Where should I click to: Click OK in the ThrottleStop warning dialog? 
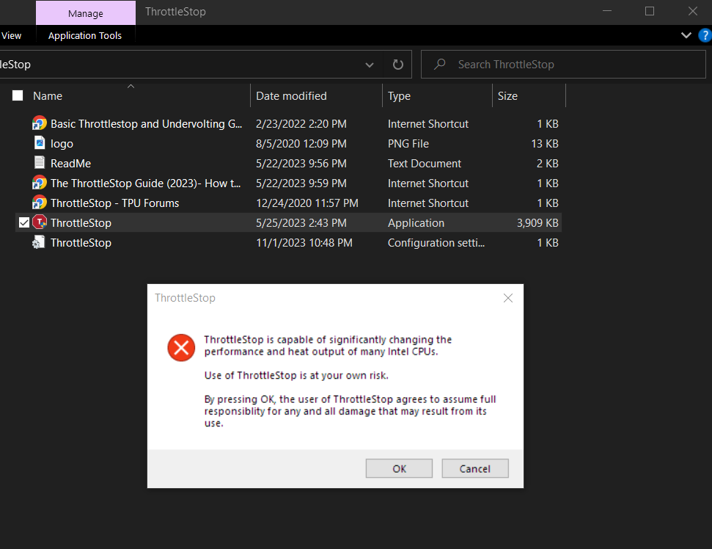(x=399, y=468)
